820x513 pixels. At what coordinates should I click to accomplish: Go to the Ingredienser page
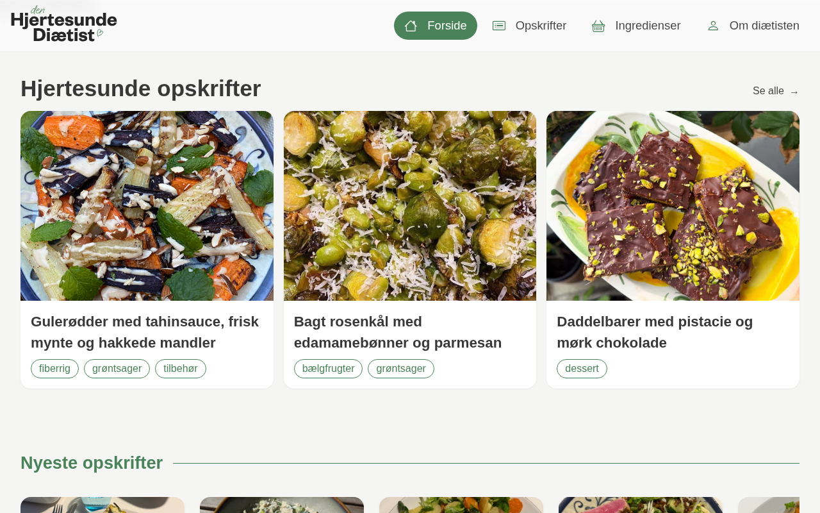pos(636,26)
